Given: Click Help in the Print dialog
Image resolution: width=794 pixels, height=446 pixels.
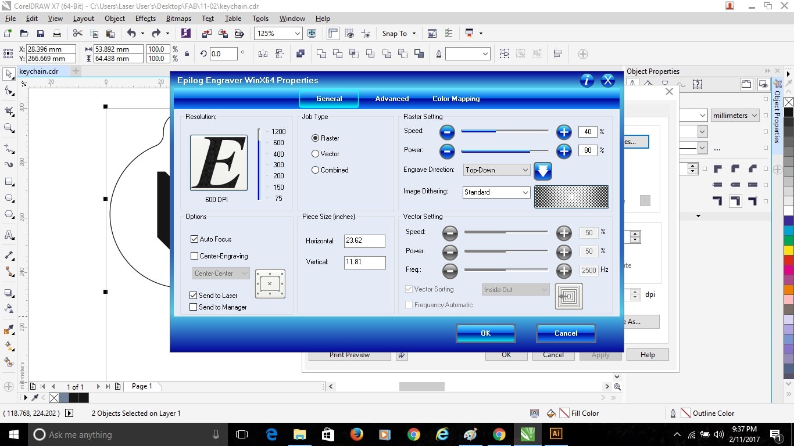Looking at the screenshot, I should tap(648, 355).
